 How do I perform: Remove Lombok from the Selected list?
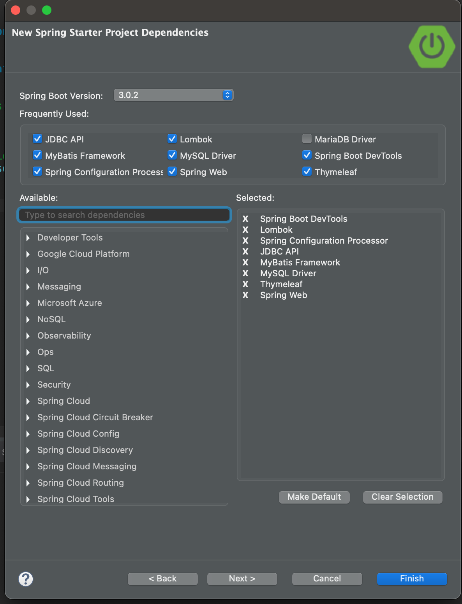point(245,230)
